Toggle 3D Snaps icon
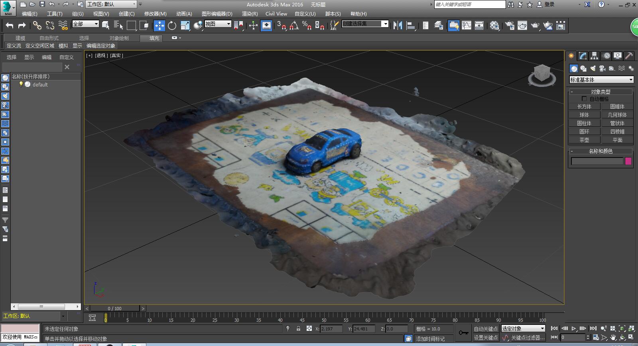Viewport: 638px width, 346px height. tap(282, 26)
